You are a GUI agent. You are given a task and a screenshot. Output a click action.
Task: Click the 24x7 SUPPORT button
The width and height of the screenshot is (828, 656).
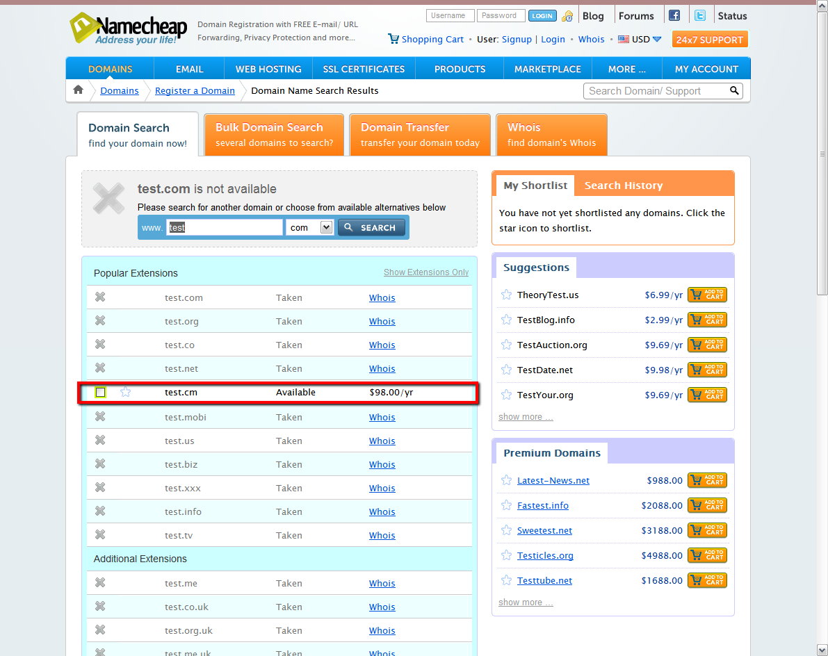coord(709,40)
